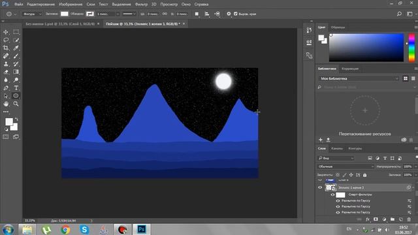Image resolution: width=418 pixels, height=235 pixels.
Task: Toggle Smart Filters visibility eye
Action: tap(332, 195)
